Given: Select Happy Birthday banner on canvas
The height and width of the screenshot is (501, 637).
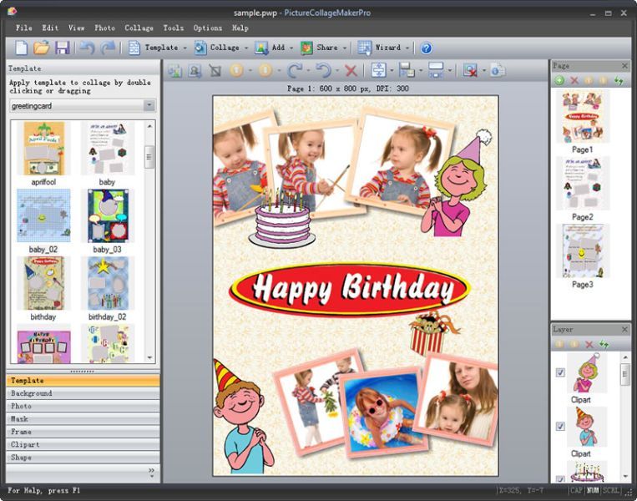Looking at the screenshot, I should pos(350,289).
